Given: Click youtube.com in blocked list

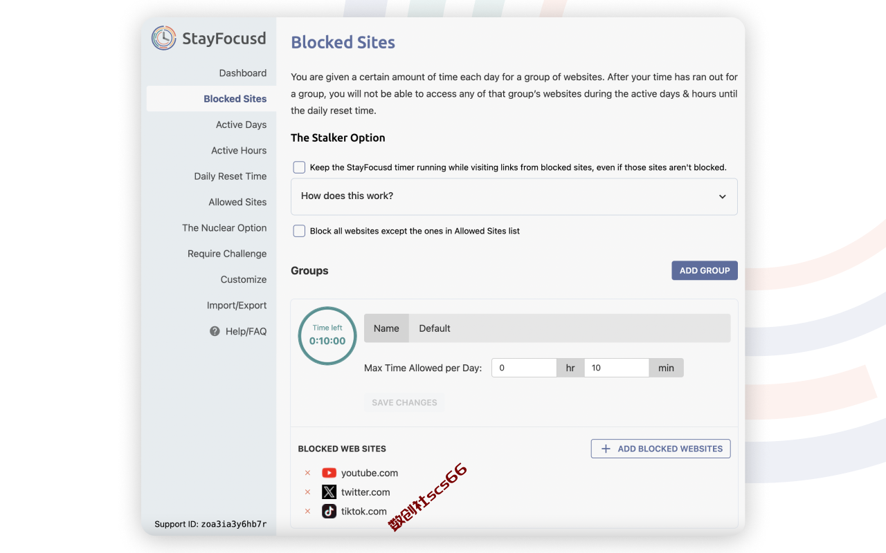Looking at the screenshot, I should [370, 473].
